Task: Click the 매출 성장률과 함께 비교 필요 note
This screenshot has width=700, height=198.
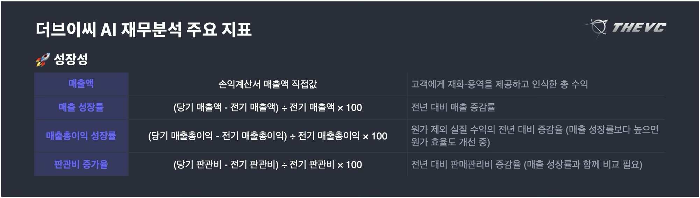Action: pos(583,165)
